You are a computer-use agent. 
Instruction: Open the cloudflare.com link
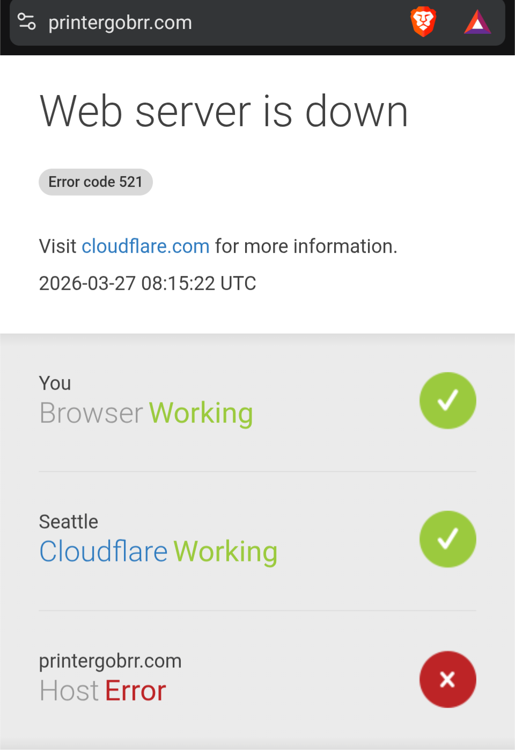tap(145, 246)
